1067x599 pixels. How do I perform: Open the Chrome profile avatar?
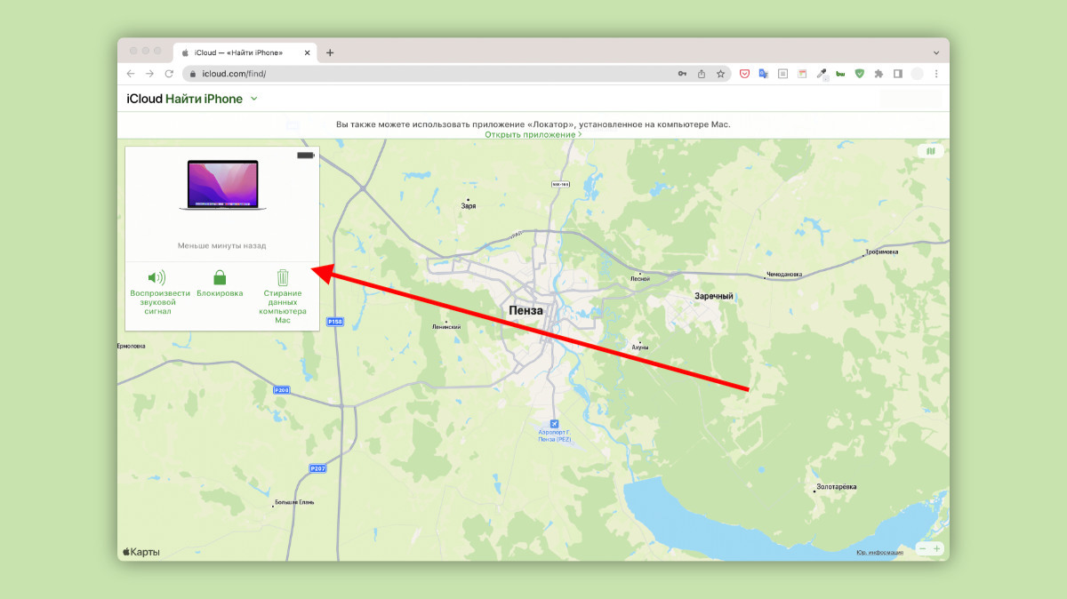[917, 74]
